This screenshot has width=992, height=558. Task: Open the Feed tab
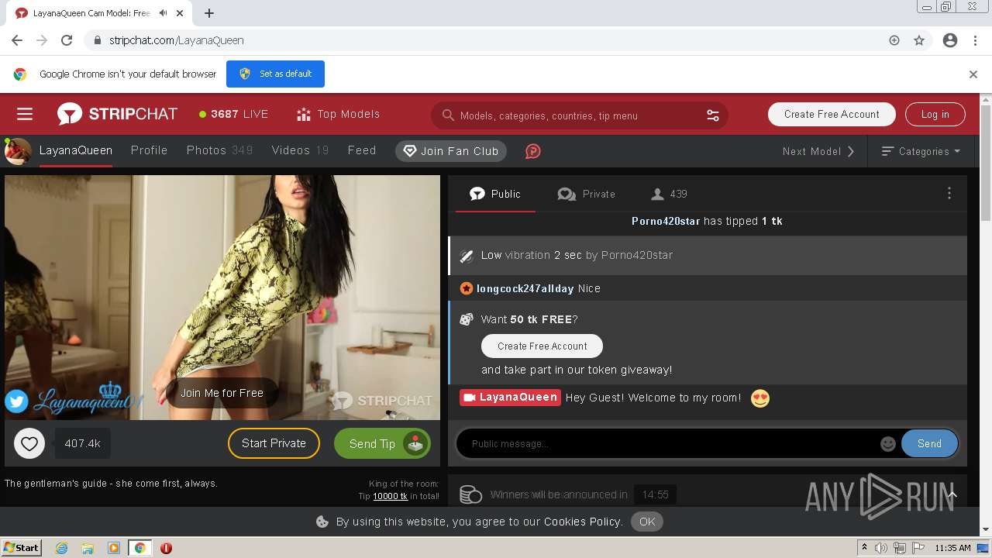[362, 150]
